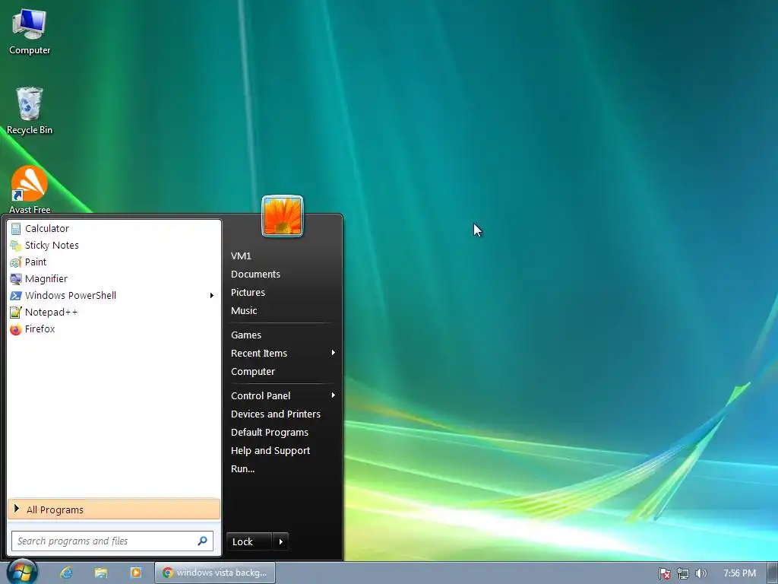The width and height of the screenshot is (778, 584).
Task: Click the 7:56 PM clock
Action: point(739,573)
